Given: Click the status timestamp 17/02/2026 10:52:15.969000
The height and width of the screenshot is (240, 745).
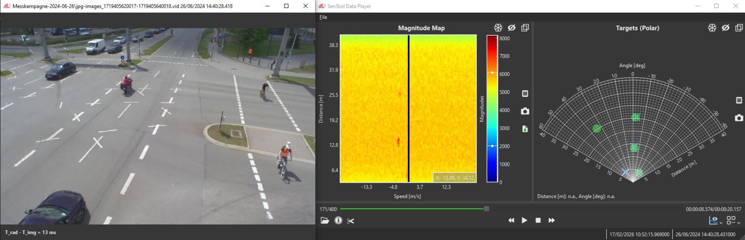Looking at the screenshot, I should (639, 235).
